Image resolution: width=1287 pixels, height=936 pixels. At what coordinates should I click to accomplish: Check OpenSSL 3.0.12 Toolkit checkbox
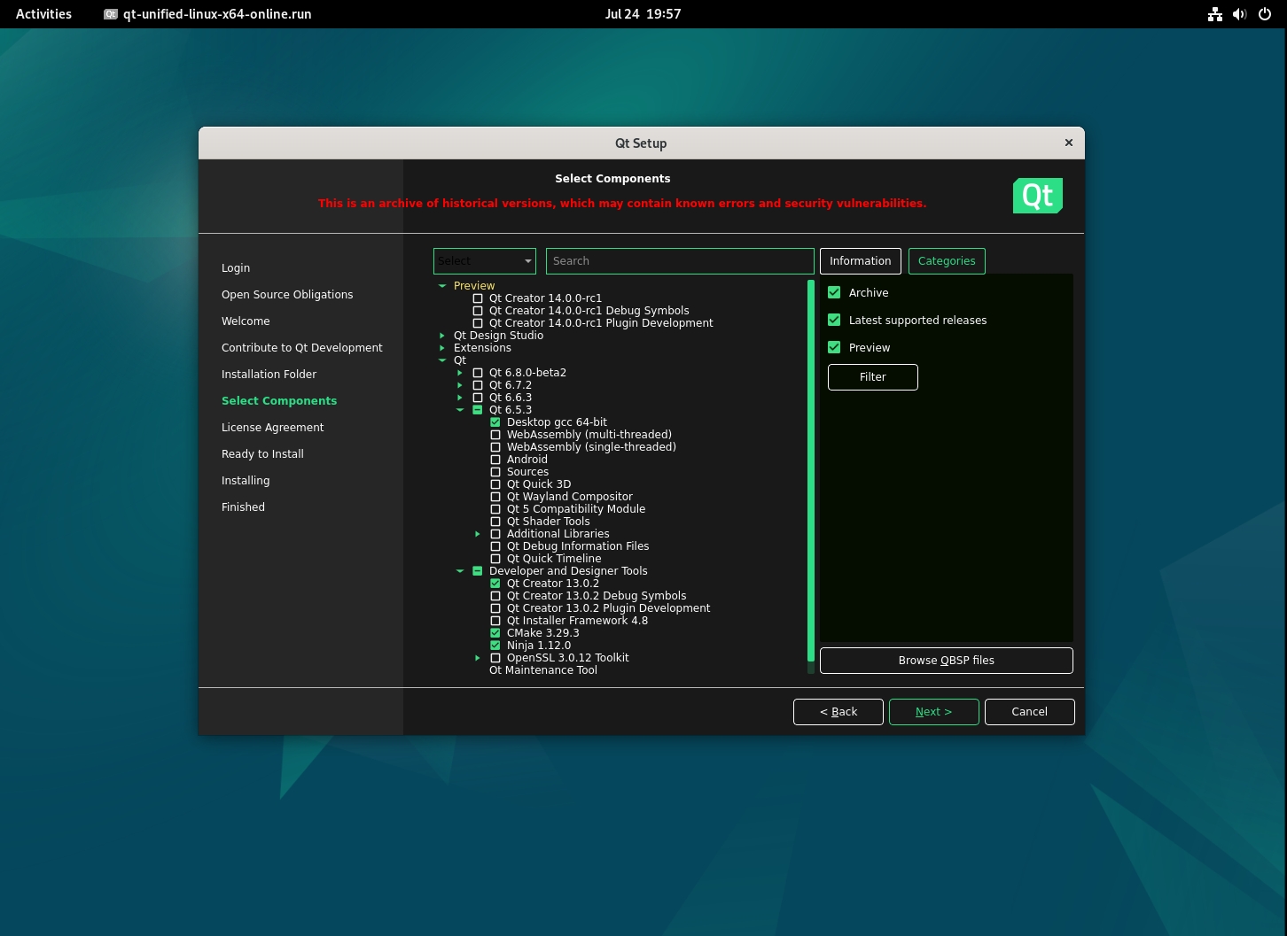[495, 658]
